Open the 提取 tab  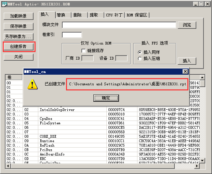point(96,15)
